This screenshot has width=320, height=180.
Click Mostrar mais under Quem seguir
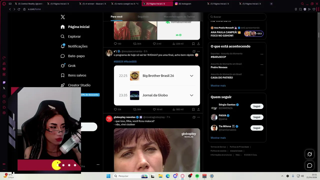pos(218,138)
